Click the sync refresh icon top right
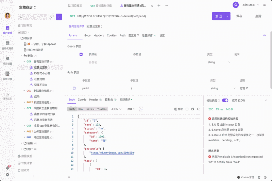Screen dimensions: 272x181 [x=236, y=5]
